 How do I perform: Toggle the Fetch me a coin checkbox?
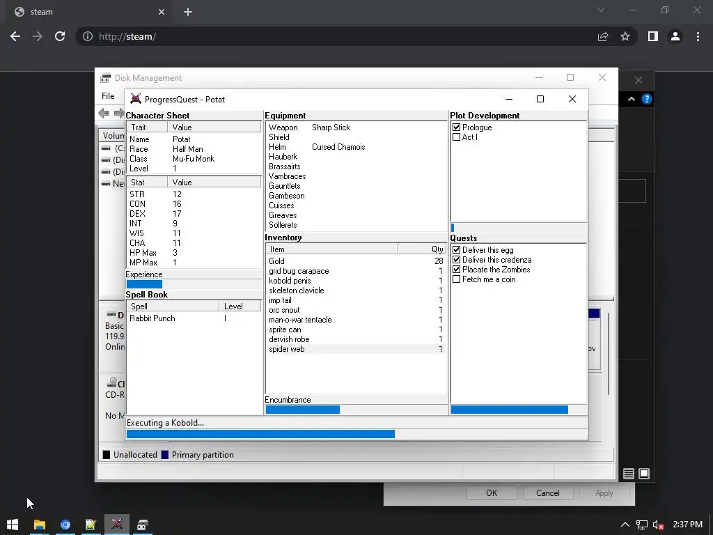pyautogui.click(x=457, y=279)
